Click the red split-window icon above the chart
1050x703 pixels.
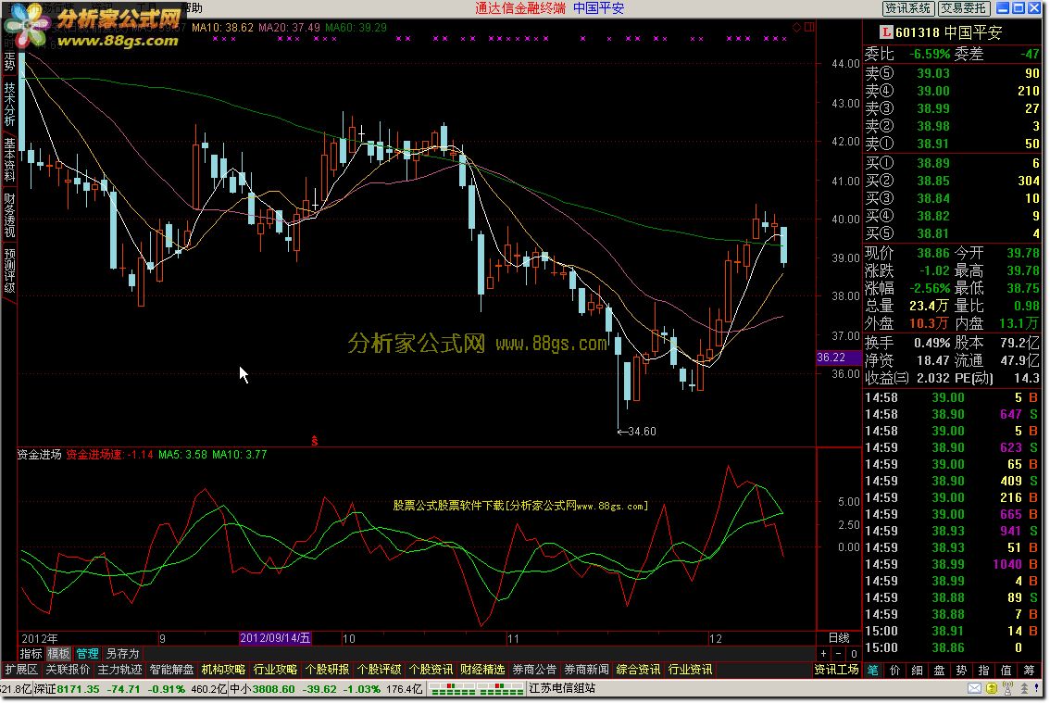pyautogui.click(x=809, y=28)
